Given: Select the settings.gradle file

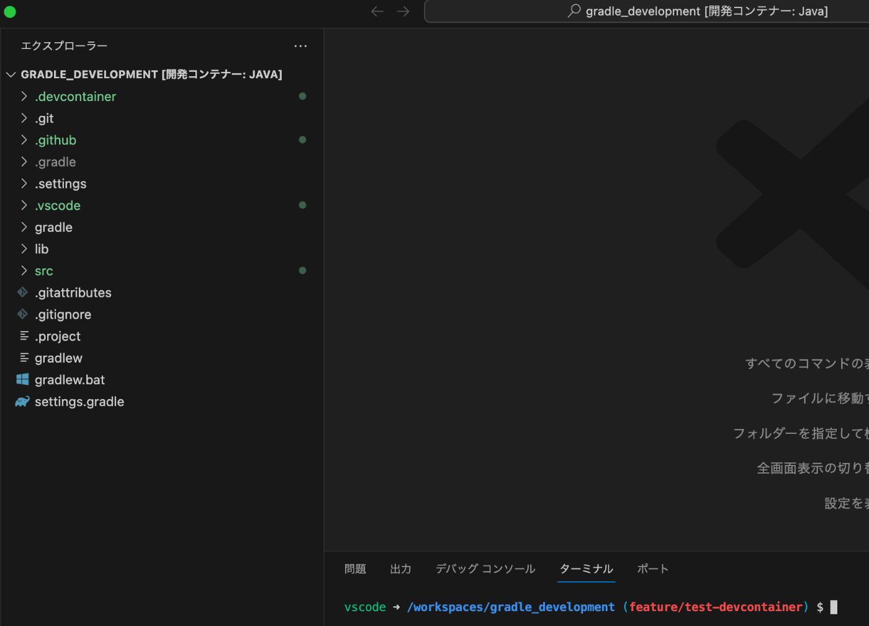Looking at the screenshot, I should 79,402.
